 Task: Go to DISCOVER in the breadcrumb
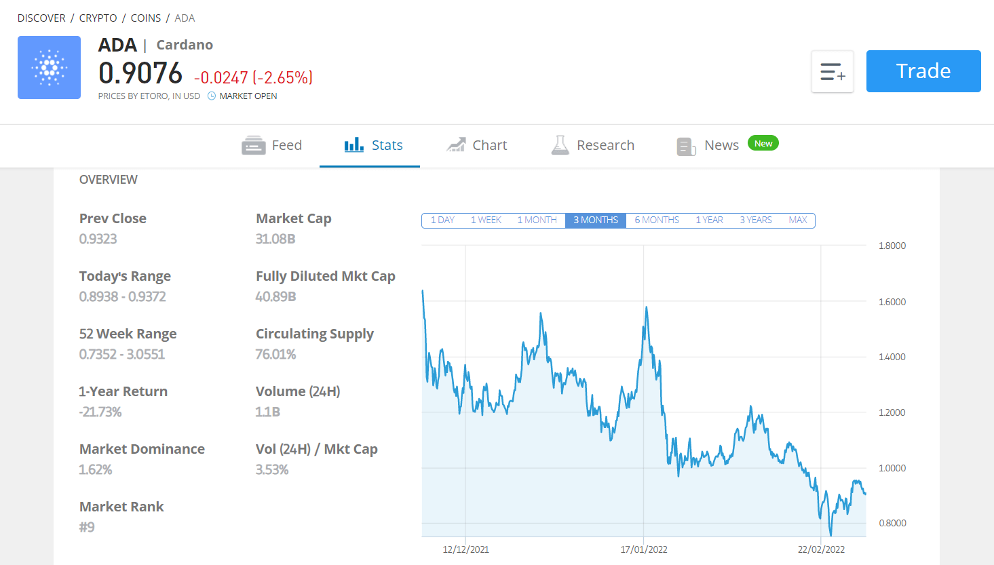click(41, 18)
